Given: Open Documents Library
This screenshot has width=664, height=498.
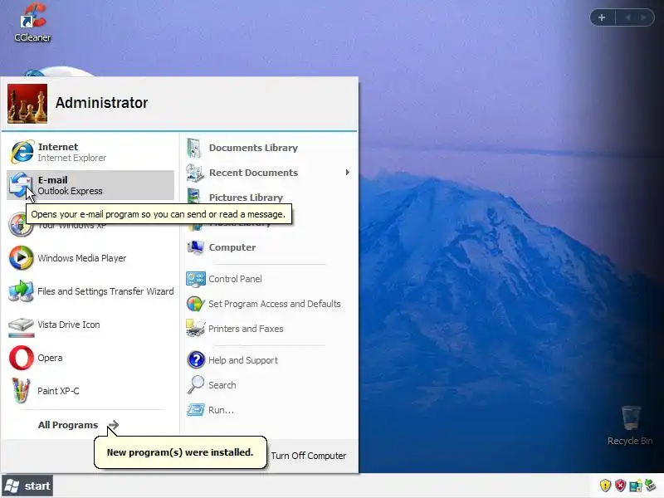Looking at the screenshot, I should pyautogui.click(x=268, y=148).
